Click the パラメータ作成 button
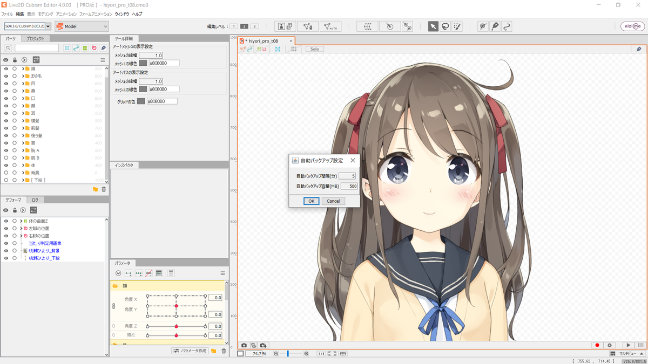The width and height of the screenshot is (648, 364). [190, 351]
